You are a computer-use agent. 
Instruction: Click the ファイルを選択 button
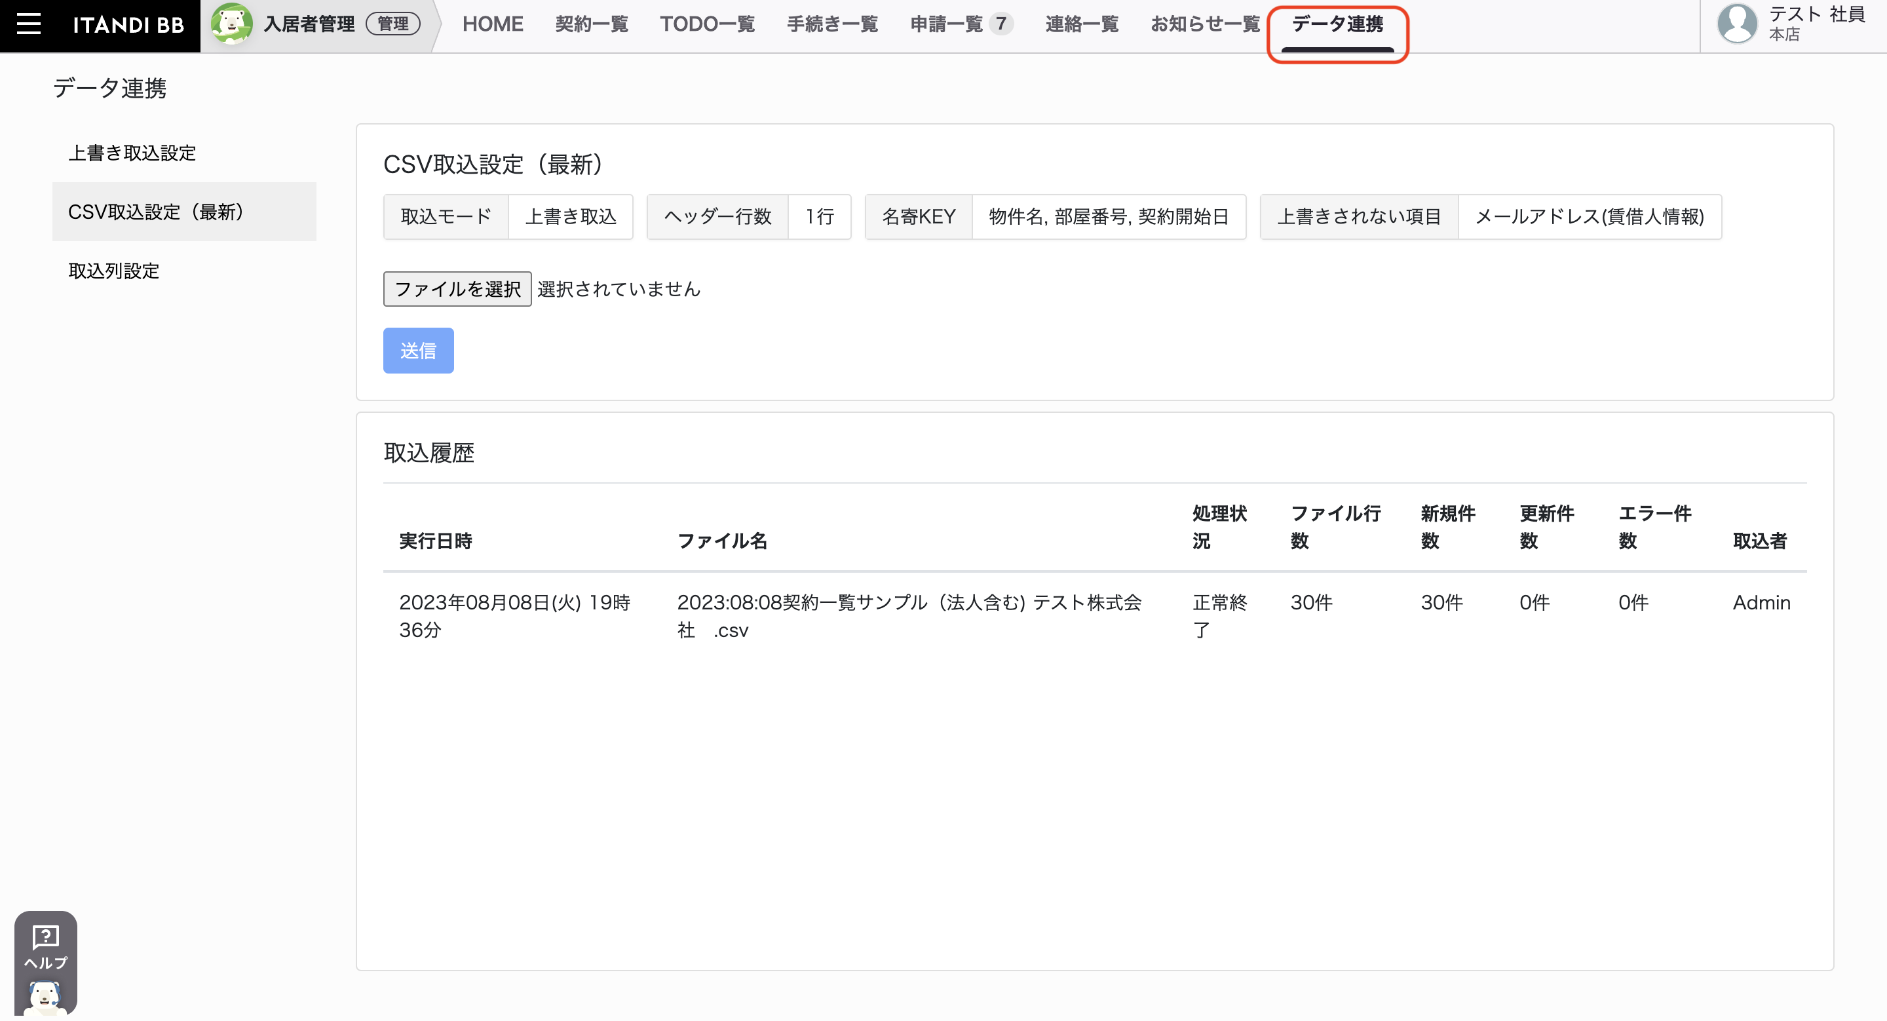457,289
